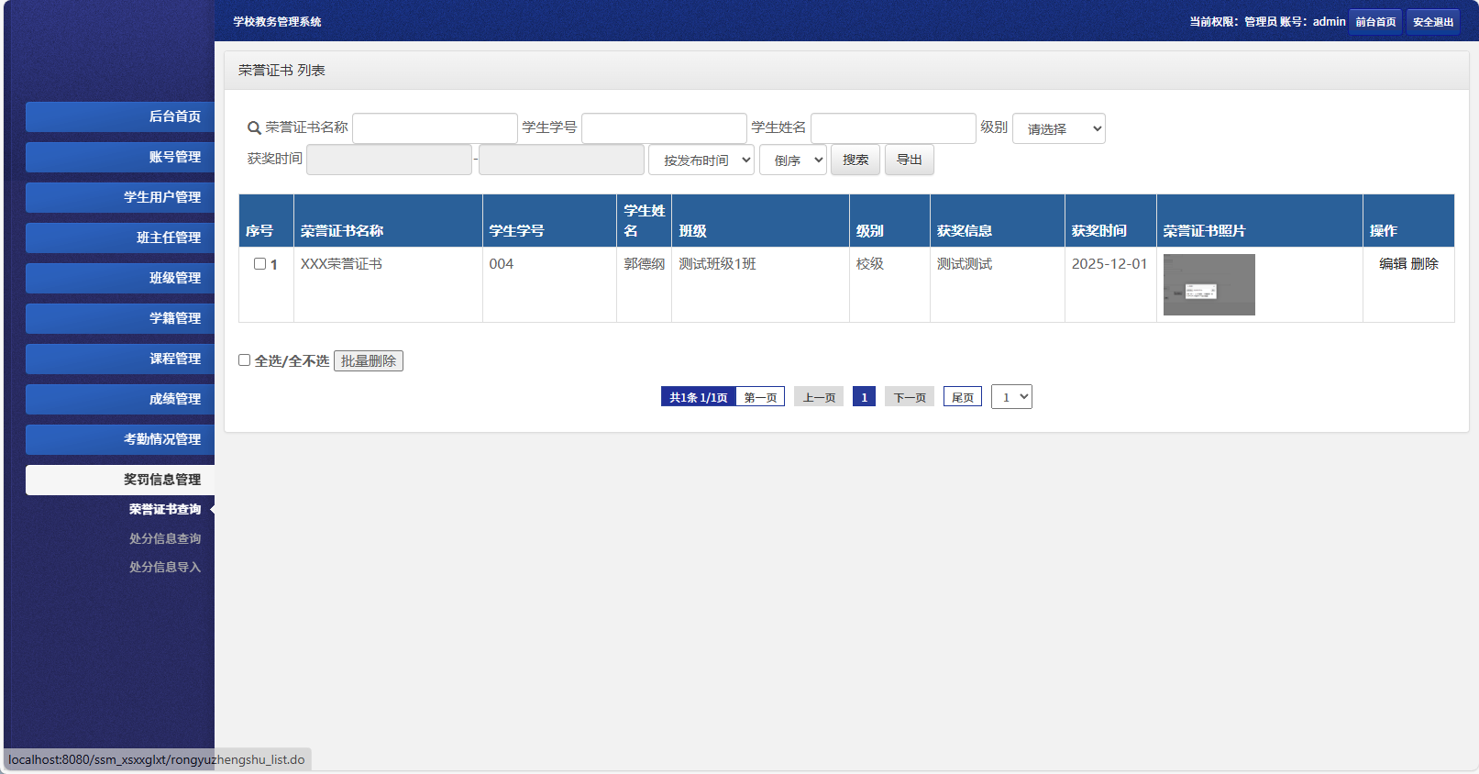Image resolution: width=1479 pixels, height=774 pixels.
Task: Select 处分信息查询 submenu item
Action: (165, 538)
